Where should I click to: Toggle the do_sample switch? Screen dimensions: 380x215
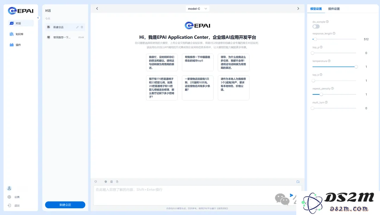click(x=316, y=26)
